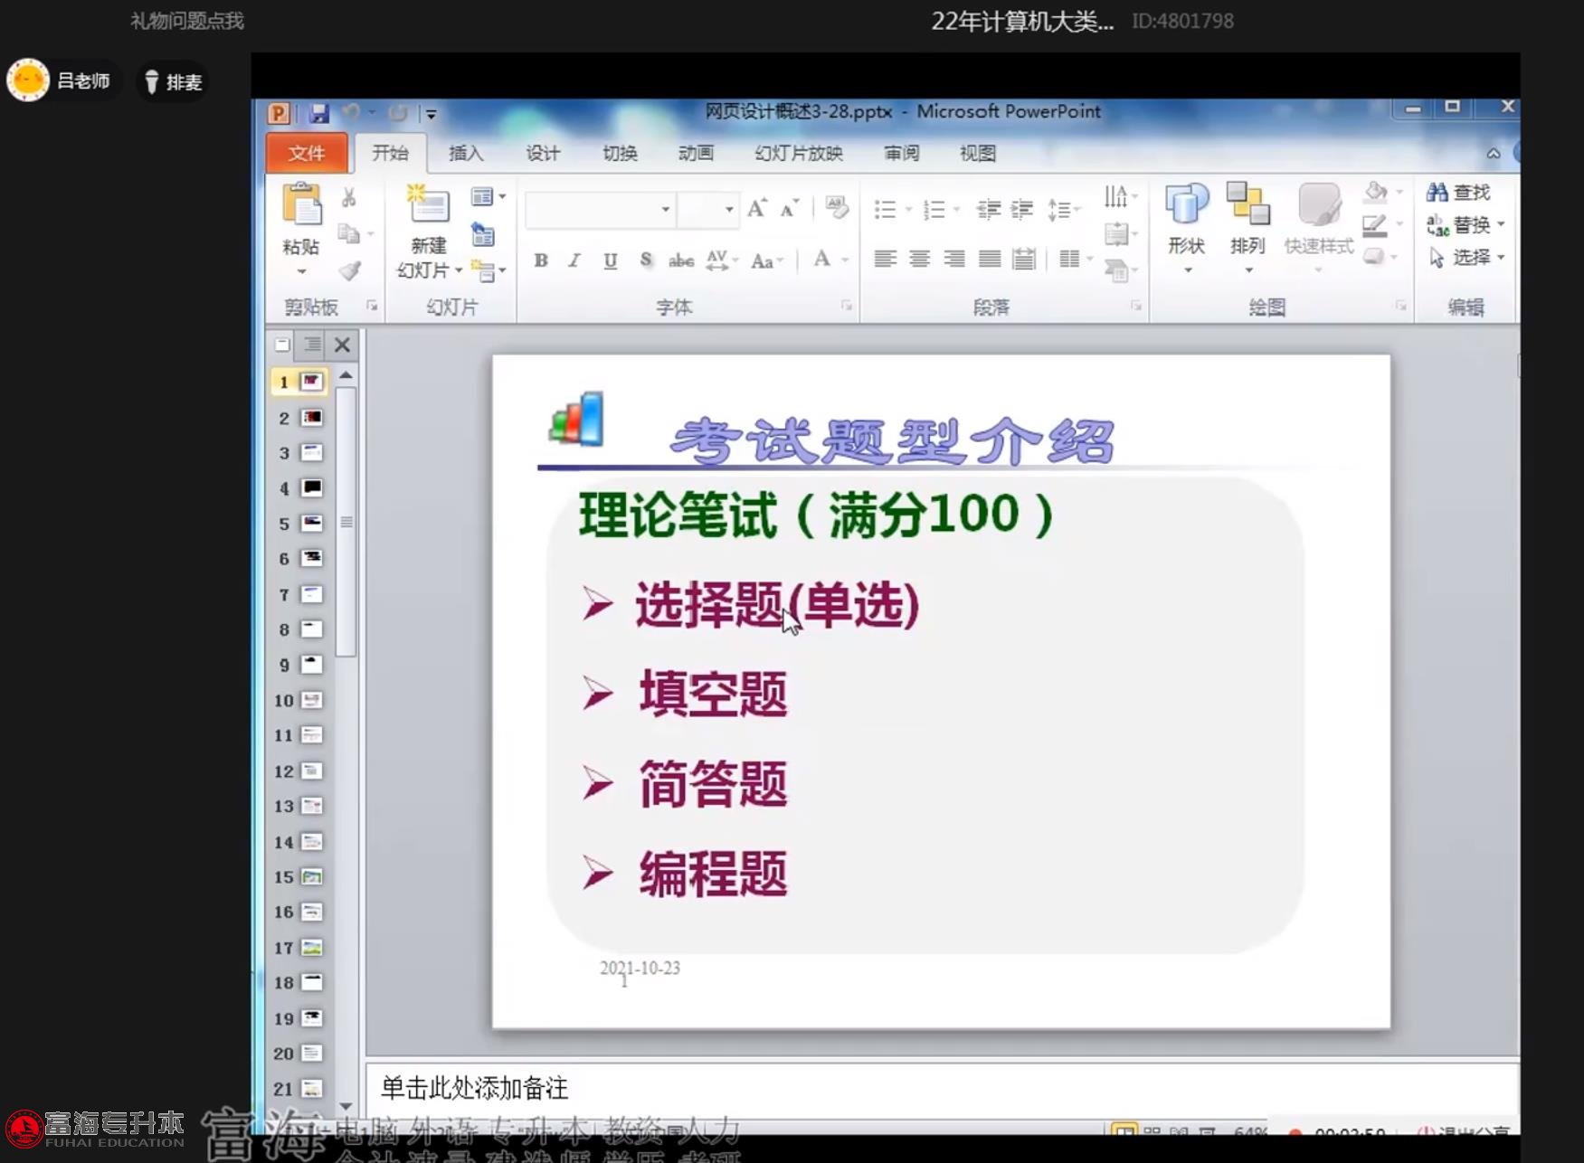Click the notes field 单击此处添加备注
Screen dimensions: 1584x1163
point(942,1089)
